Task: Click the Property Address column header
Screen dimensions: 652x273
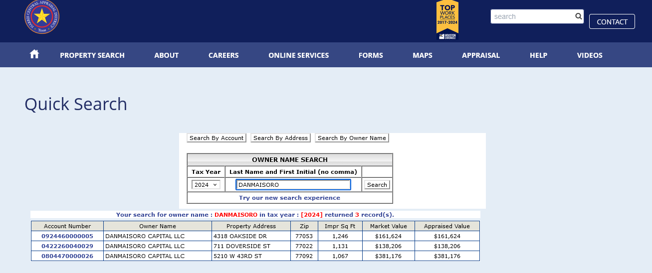Action: point(251,226)
